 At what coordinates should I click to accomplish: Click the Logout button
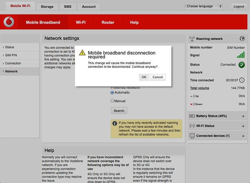(239, 6)
